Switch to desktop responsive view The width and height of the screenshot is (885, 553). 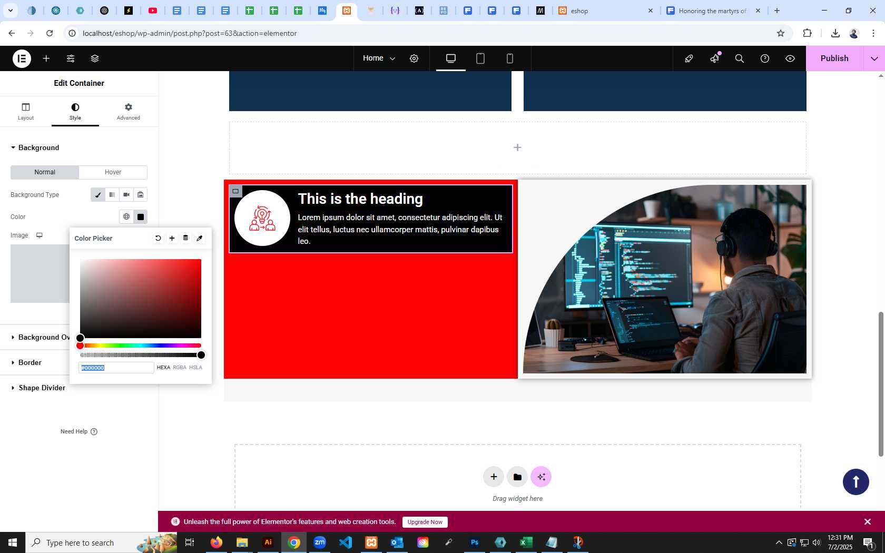pyautogui.click(x=451, y=58)
